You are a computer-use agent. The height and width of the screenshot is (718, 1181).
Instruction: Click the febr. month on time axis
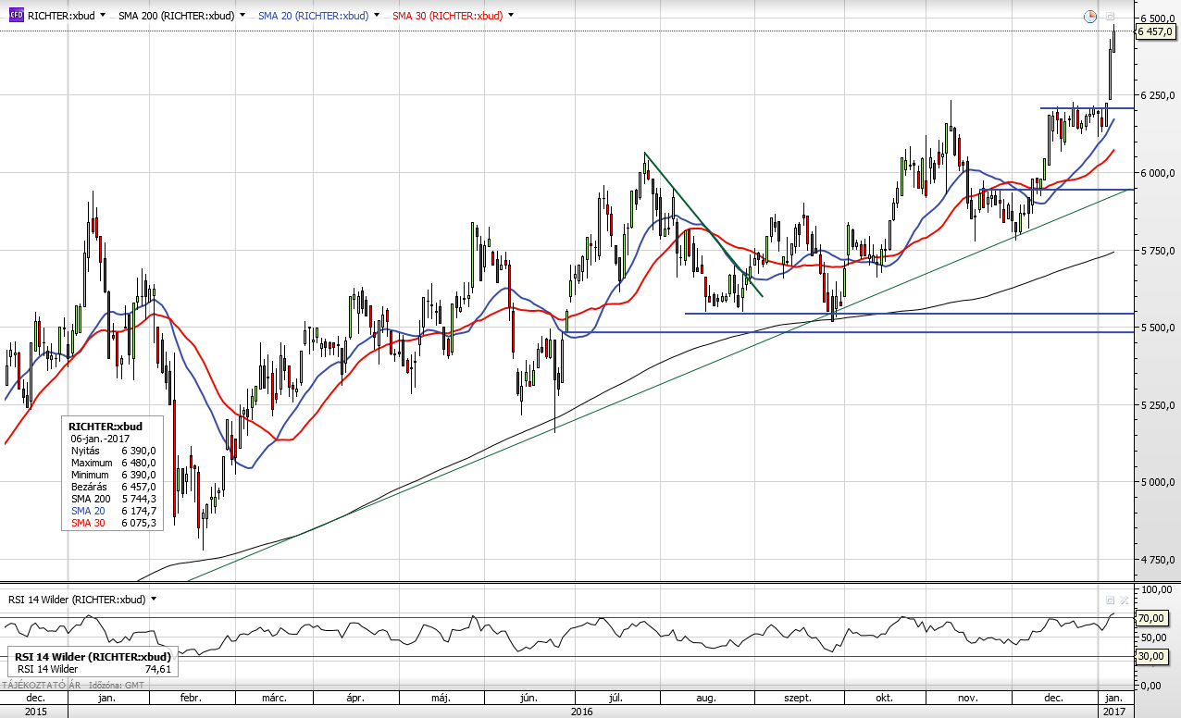[191, 698]
